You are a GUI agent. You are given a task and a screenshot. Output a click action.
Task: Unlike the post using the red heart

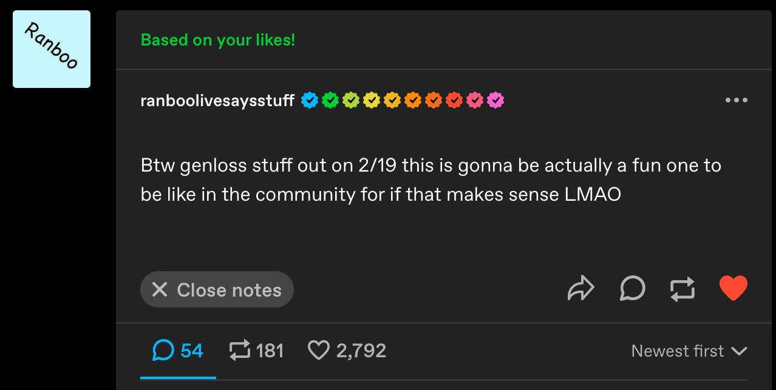click(733, 288)
